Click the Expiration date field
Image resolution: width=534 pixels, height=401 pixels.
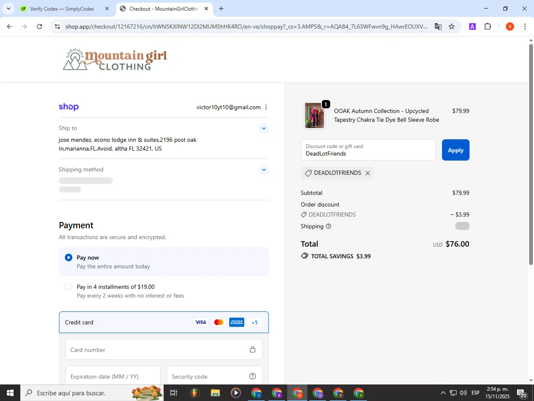pyautogui.click(x=113, y=375)
